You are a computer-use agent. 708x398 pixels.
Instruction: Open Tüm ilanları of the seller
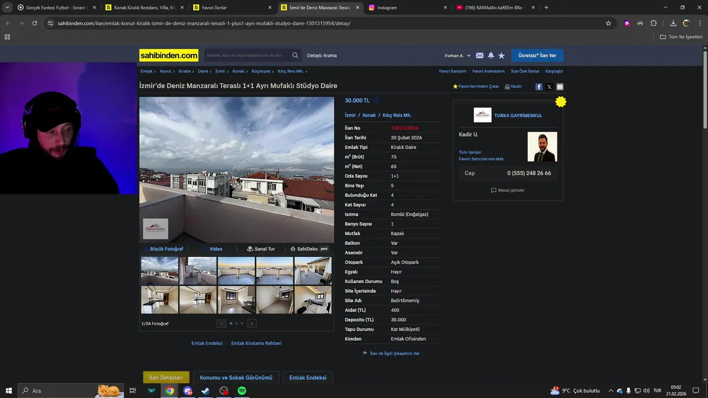(470, 152)
